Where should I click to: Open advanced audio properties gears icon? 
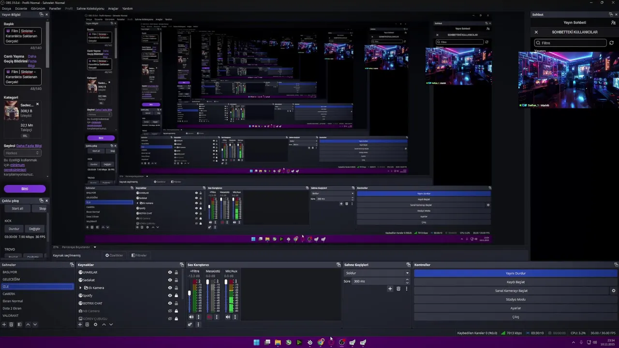(x=190, y=324)
